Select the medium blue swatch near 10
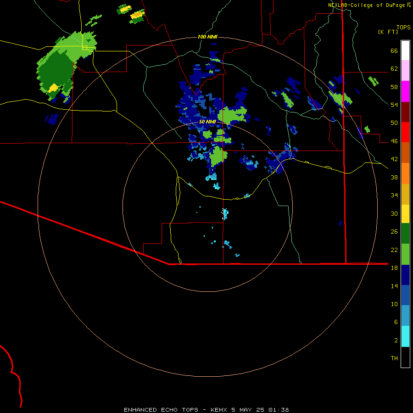 405,295
